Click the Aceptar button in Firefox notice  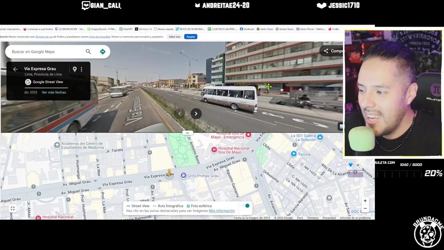[x=191, y=37]
